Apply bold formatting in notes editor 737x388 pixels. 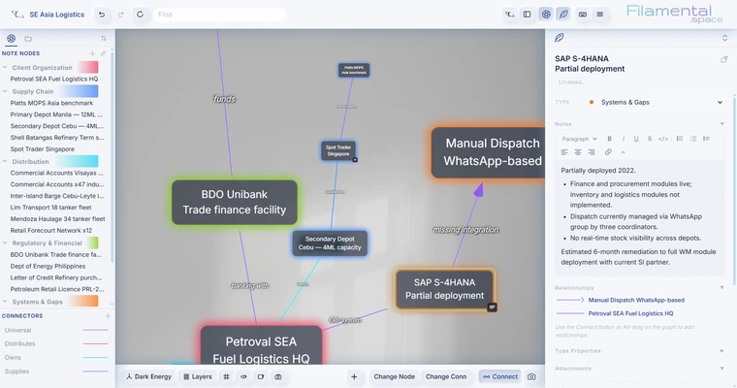click(610, 139)
